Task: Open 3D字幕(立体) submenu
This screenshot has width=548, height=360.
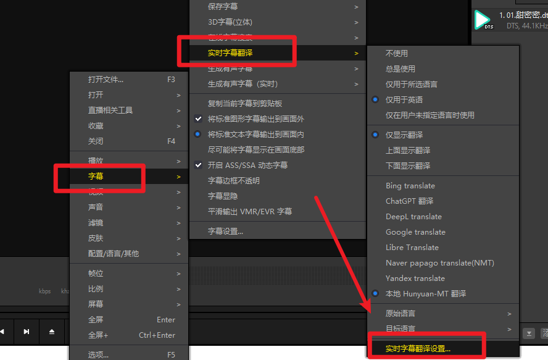Action: click(x=278, y=22)
